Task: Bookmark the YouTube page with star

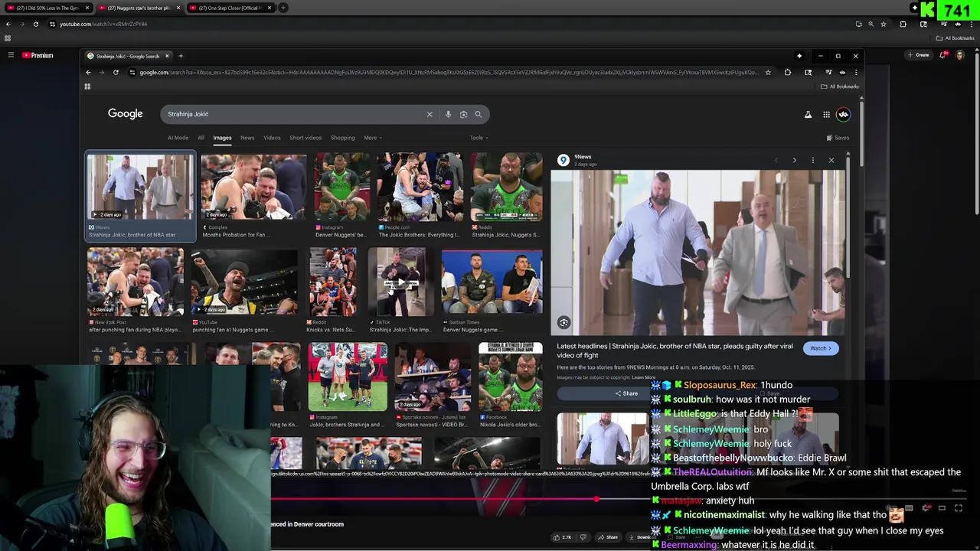Action: pos(884,24)
